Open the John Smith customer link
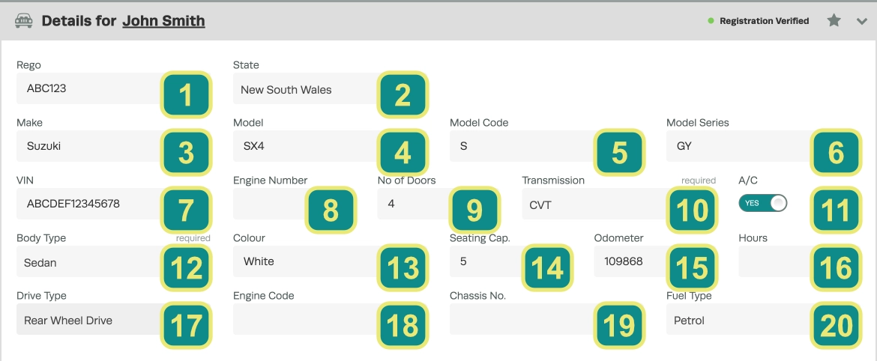The width and height of the screenshot is (877, 361). click(164, 21)
